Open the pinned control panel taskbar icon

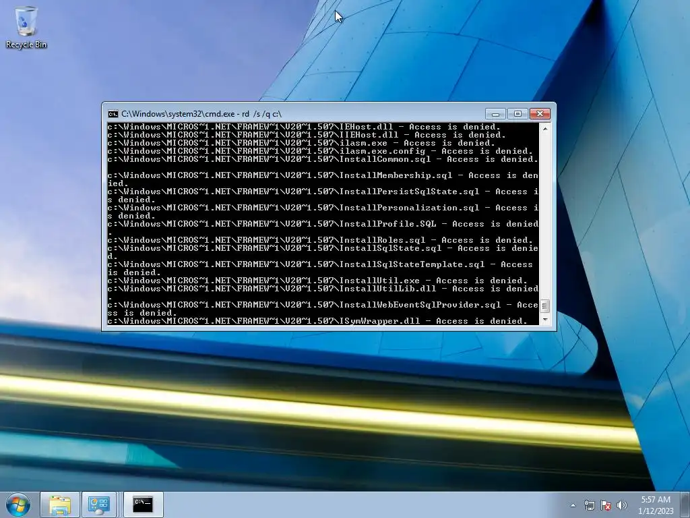click(x=99, y=505)
